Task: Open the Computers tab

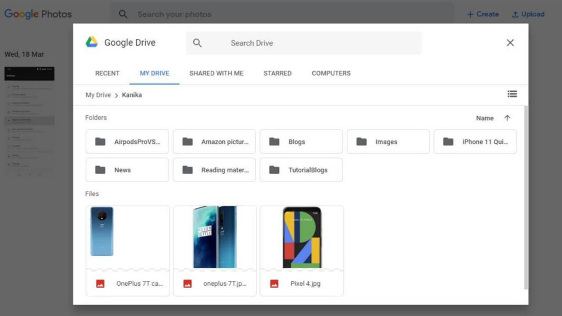Action: click(331, 73)
